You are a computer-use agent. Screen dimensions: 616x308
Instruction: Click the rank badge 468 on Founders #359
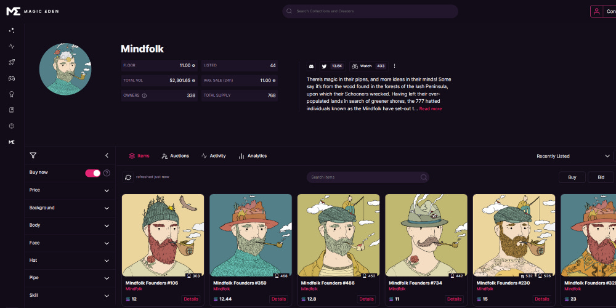(282, 276)
